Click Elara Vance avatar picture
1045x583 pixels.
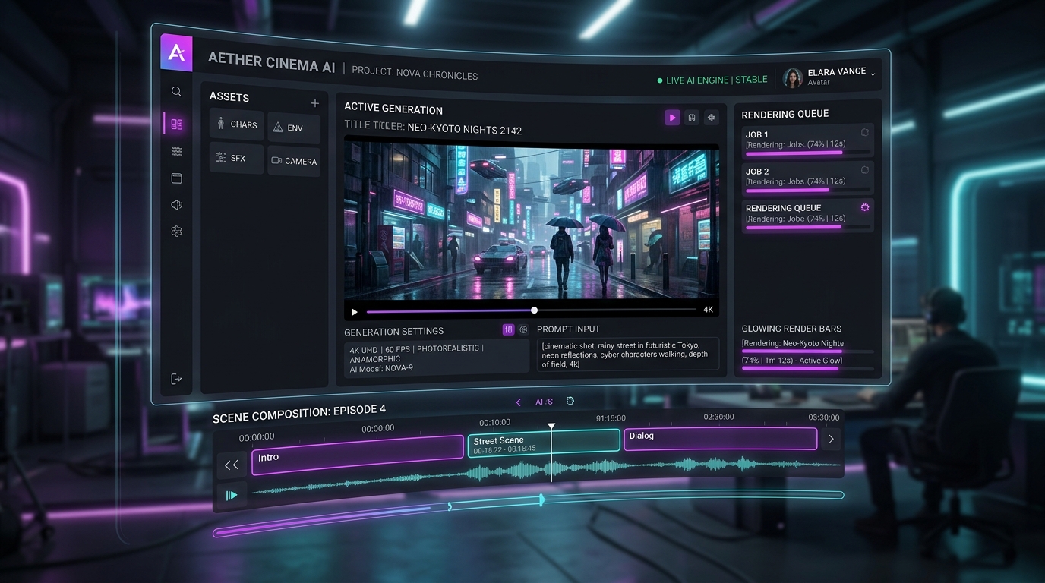click(x=793, y=77)
